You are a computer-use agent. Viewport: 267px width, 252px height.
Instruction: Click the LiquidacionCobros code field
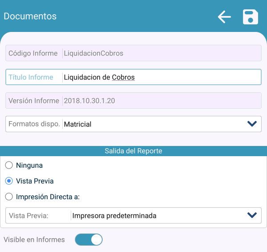[160, 53]
